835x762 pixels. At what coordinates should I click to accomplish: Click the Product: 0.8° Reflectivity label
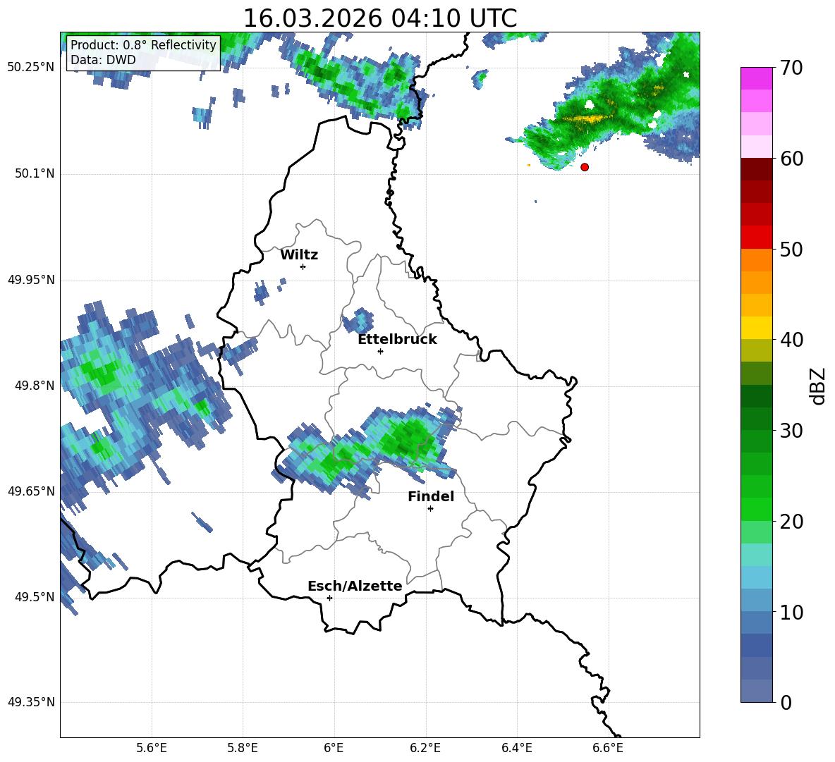(143, 44)
